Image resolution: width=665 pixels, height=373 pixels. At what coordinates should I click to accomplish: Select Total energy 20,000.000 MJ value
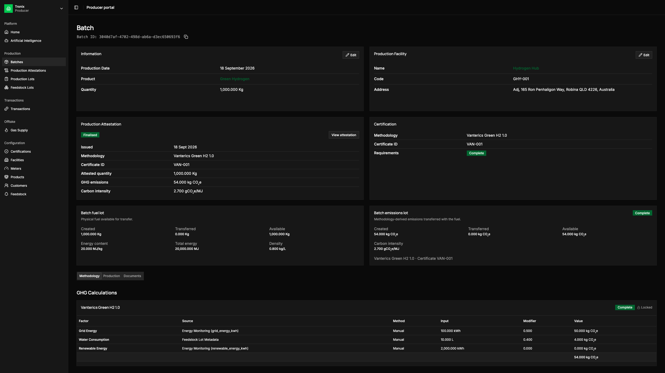coord(187,249)
